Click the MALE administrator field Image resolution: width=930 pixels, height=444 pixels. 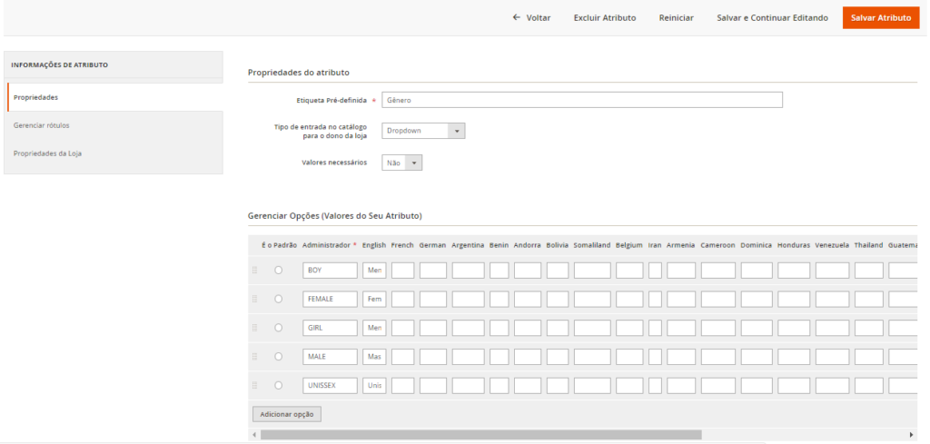330,356
